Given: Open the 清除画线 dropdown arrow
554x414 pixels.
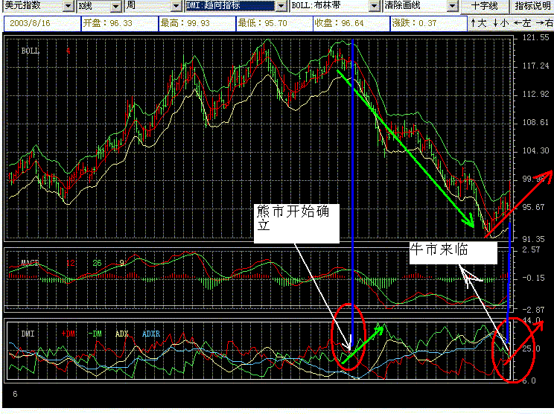Looking at the screenshot, I should pyautogui.click(x=453, y=6).
